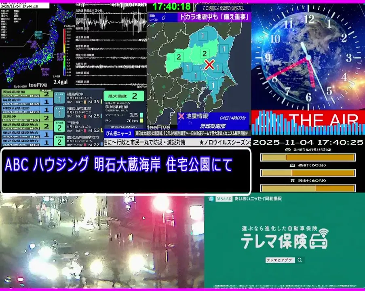The height and width of the screenshot is (291, 365).
Task: Click intensity 2 badge beside 鹿児島県薩摩地方 21:01
Action: point(59,141)
